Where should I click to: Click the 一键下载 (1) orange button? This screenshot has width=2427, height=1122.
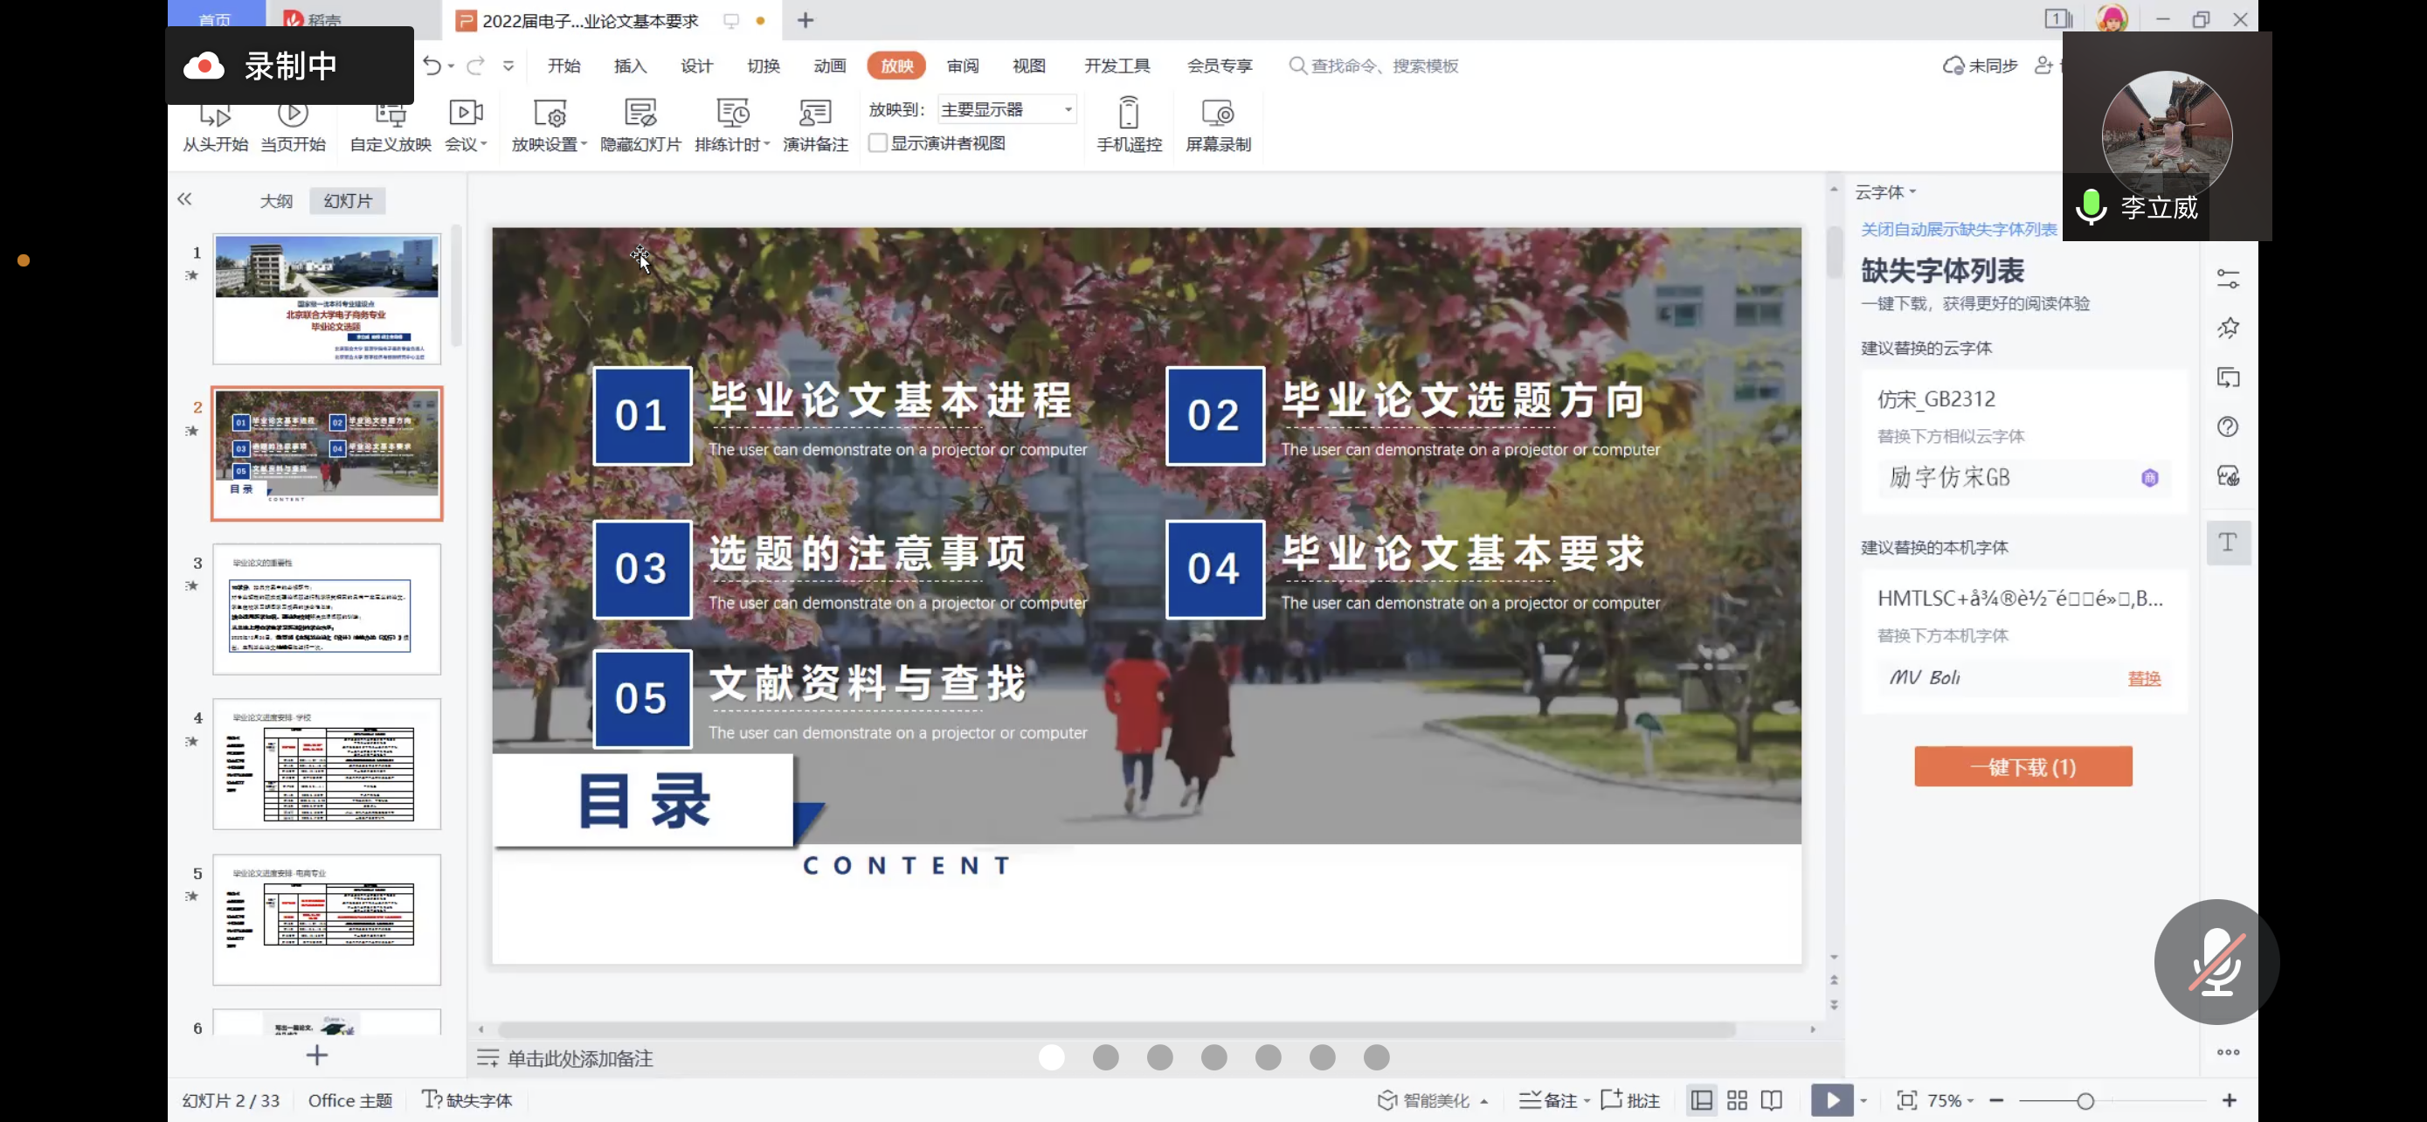pyautogui.click(x=2022, y=767)
